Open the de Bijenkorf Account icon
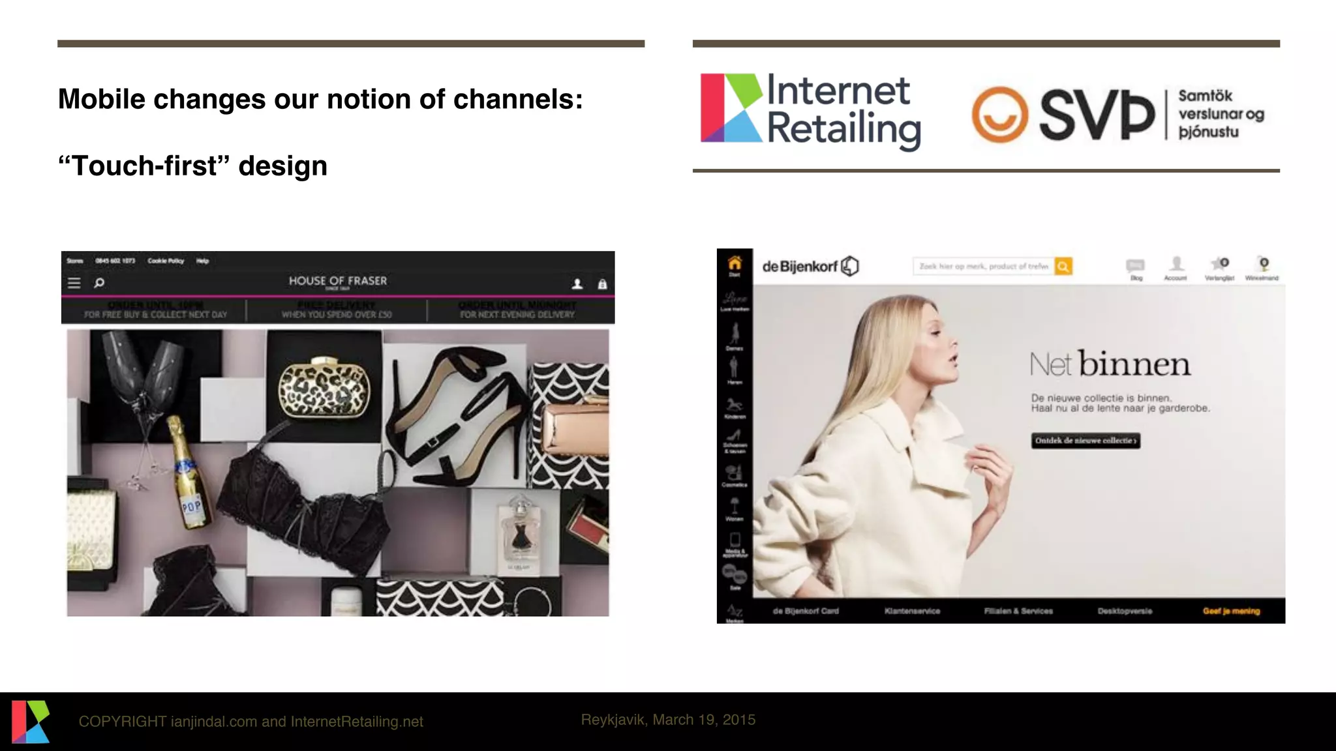Image resolution: width=1336 pixels, height=751 pixels. tap(1176, 268)
